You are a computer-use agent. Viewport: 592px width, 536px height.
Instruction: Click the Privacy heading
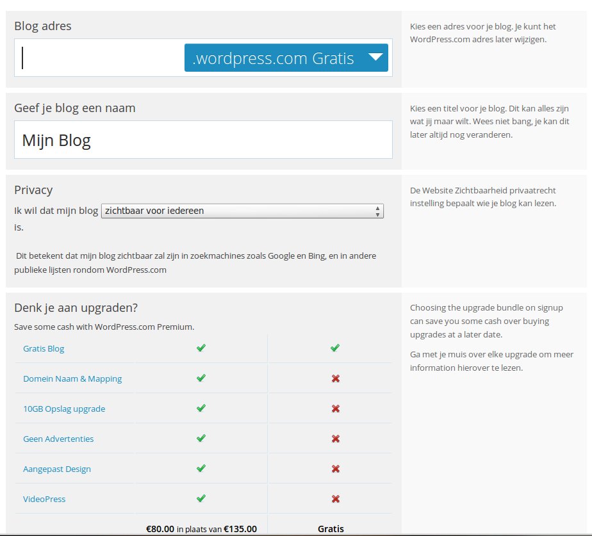pyautogui.click(x=33, y=190)
